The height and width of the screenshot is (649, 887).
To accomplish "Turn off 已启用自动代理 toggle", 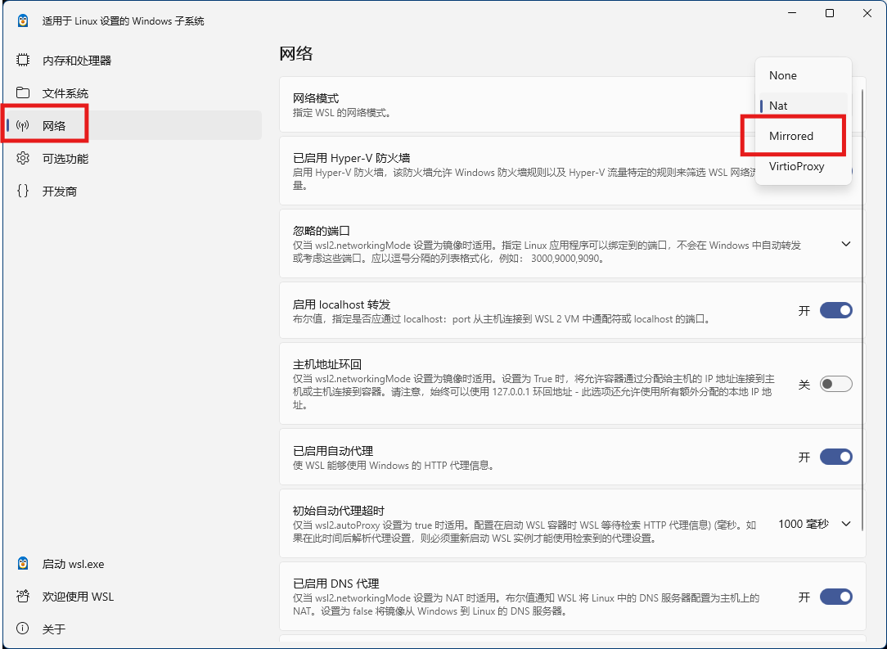I will [836, 457].
